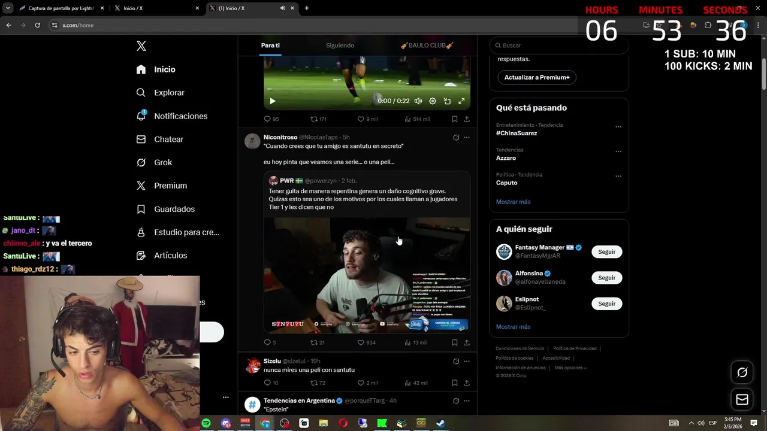Follow Eslipnot account
The width and height of the screenshot is (767, 431).
tap(606, 303)
